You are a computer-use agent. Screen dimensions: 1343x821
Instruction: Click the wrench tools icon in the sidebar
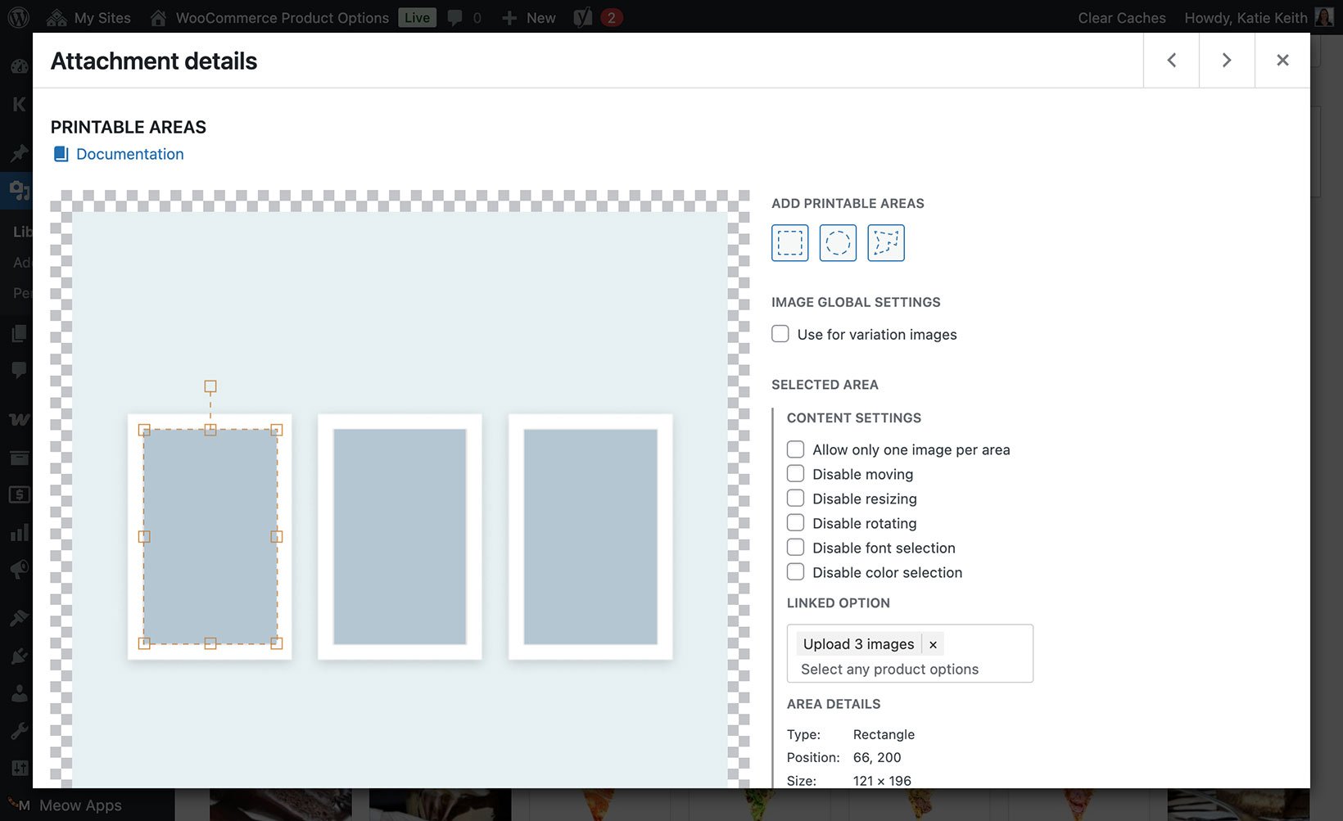(18, 729)
